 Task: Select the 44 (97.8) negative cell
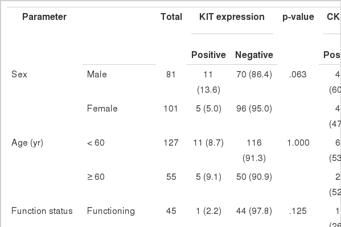[x=254, y=211]
